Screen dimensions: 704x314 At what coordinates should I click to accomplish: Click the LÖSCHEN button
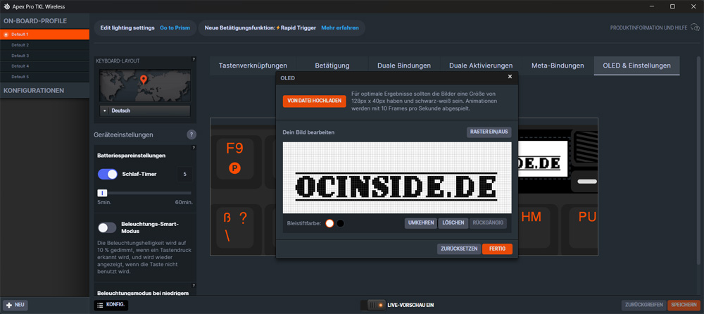tap(453, 223)
